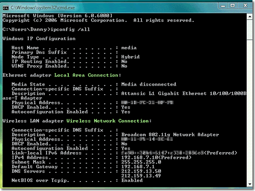The image size is (255, 191).
Task: Click the second DNS server 212.159.13.49
Action: [141, 176]
